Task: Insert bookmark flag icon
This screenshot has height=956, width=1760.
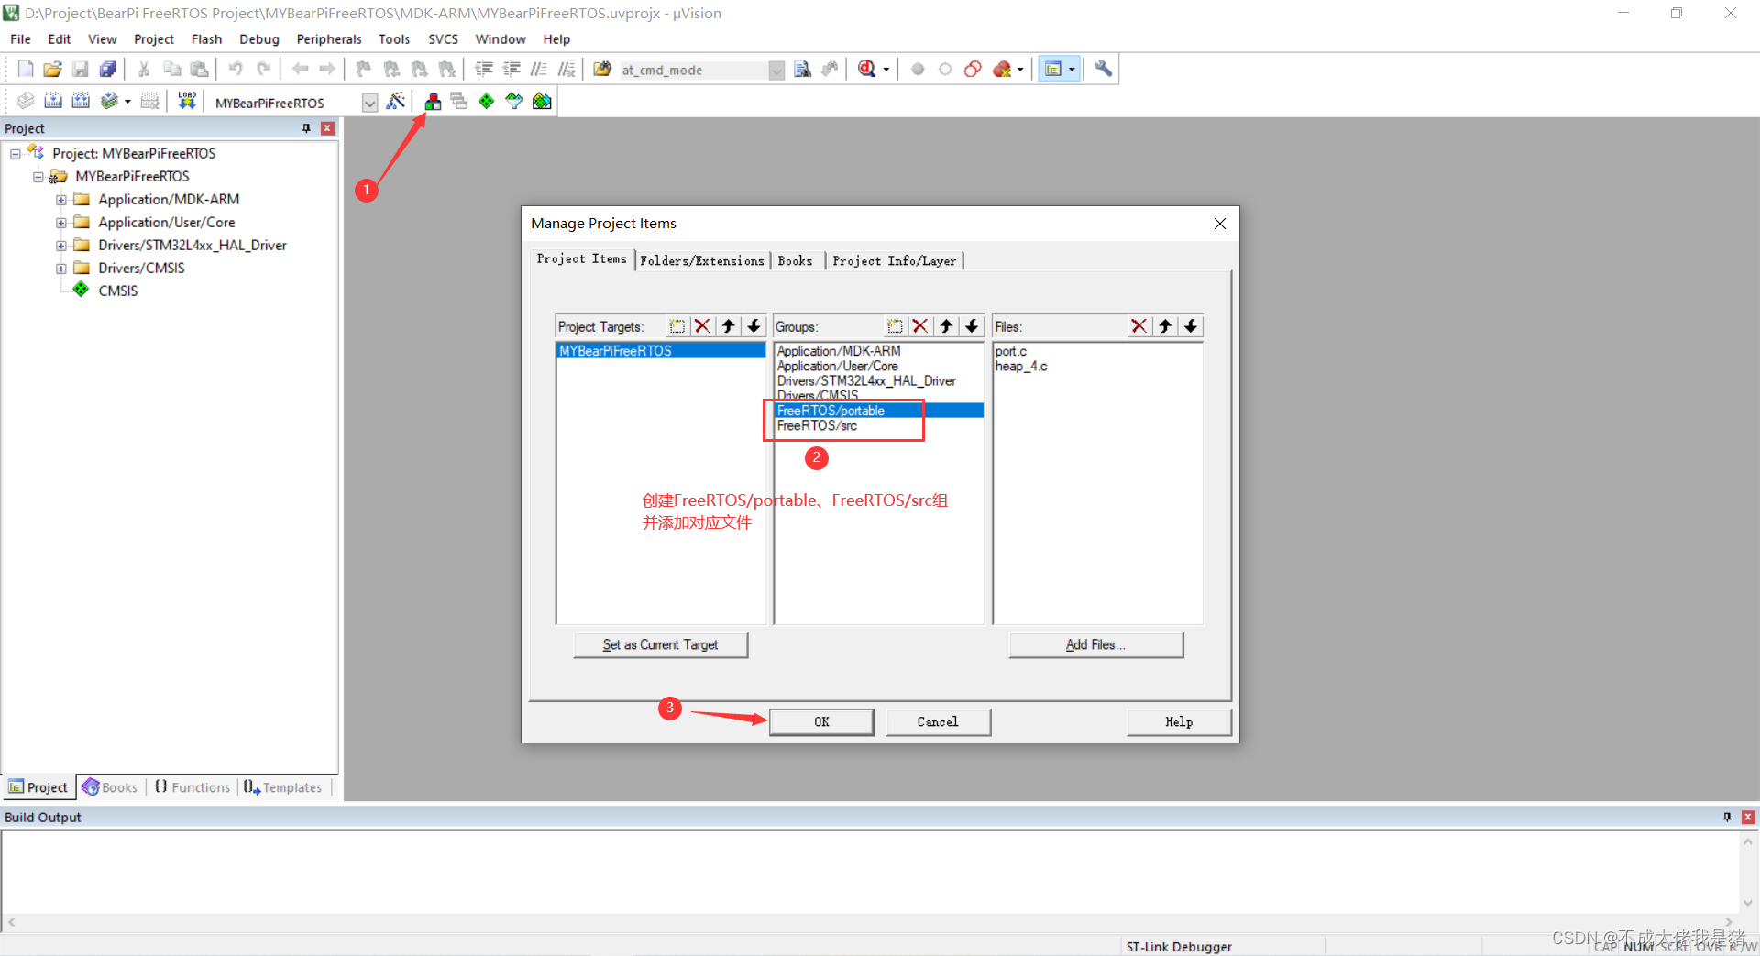Action: [364, 69]
